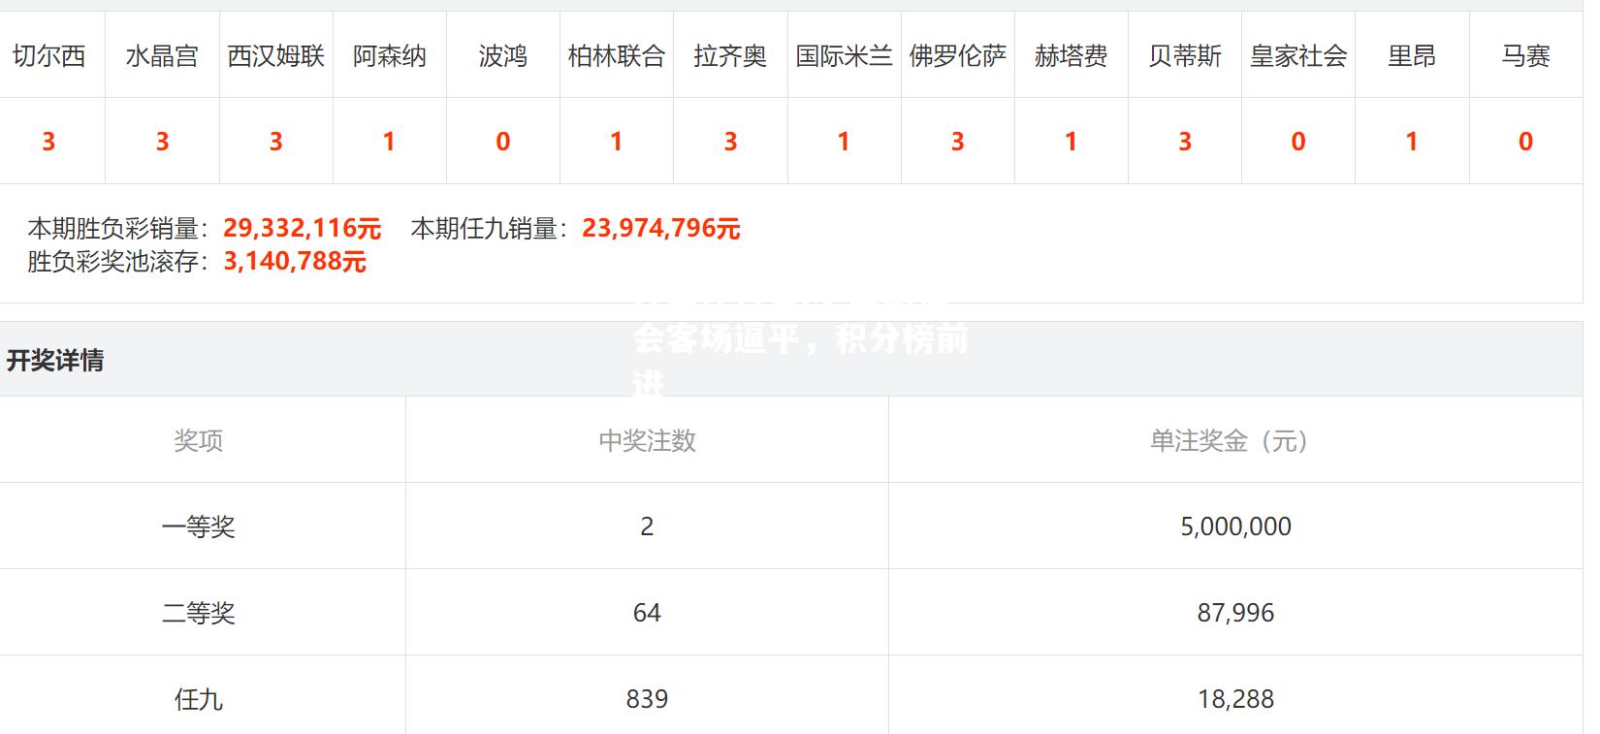The width and height of the screenshot is (1600, 734).
Task: Select result 1 under 阿森纳
Action: [389, 142]
